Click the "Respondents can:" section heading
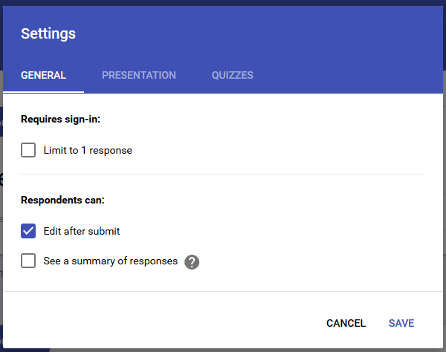The image size is (446, 352). click(x=62, y=200)
